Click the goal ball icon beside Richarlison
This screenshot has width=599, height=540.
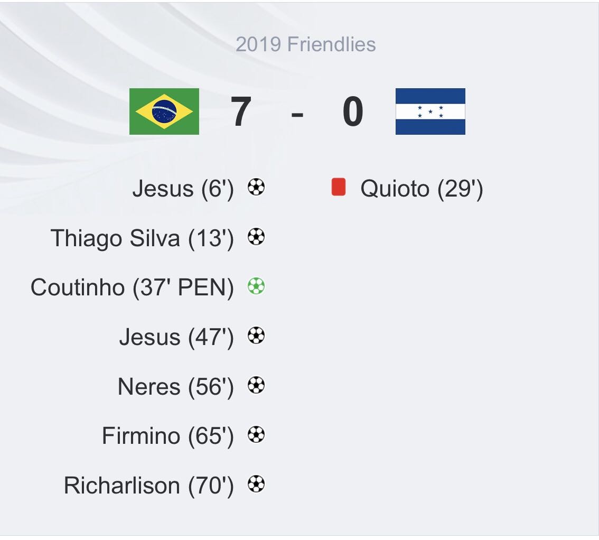tap(256, 484)
